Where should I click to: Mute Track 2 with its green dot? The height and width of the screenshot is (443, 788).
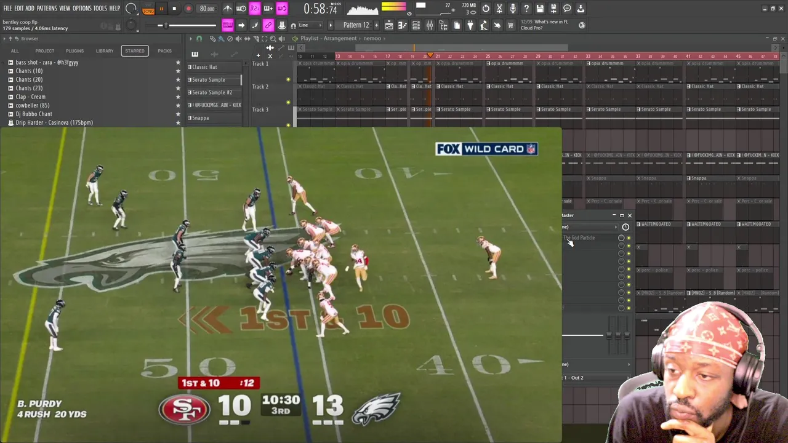(288, 102)
